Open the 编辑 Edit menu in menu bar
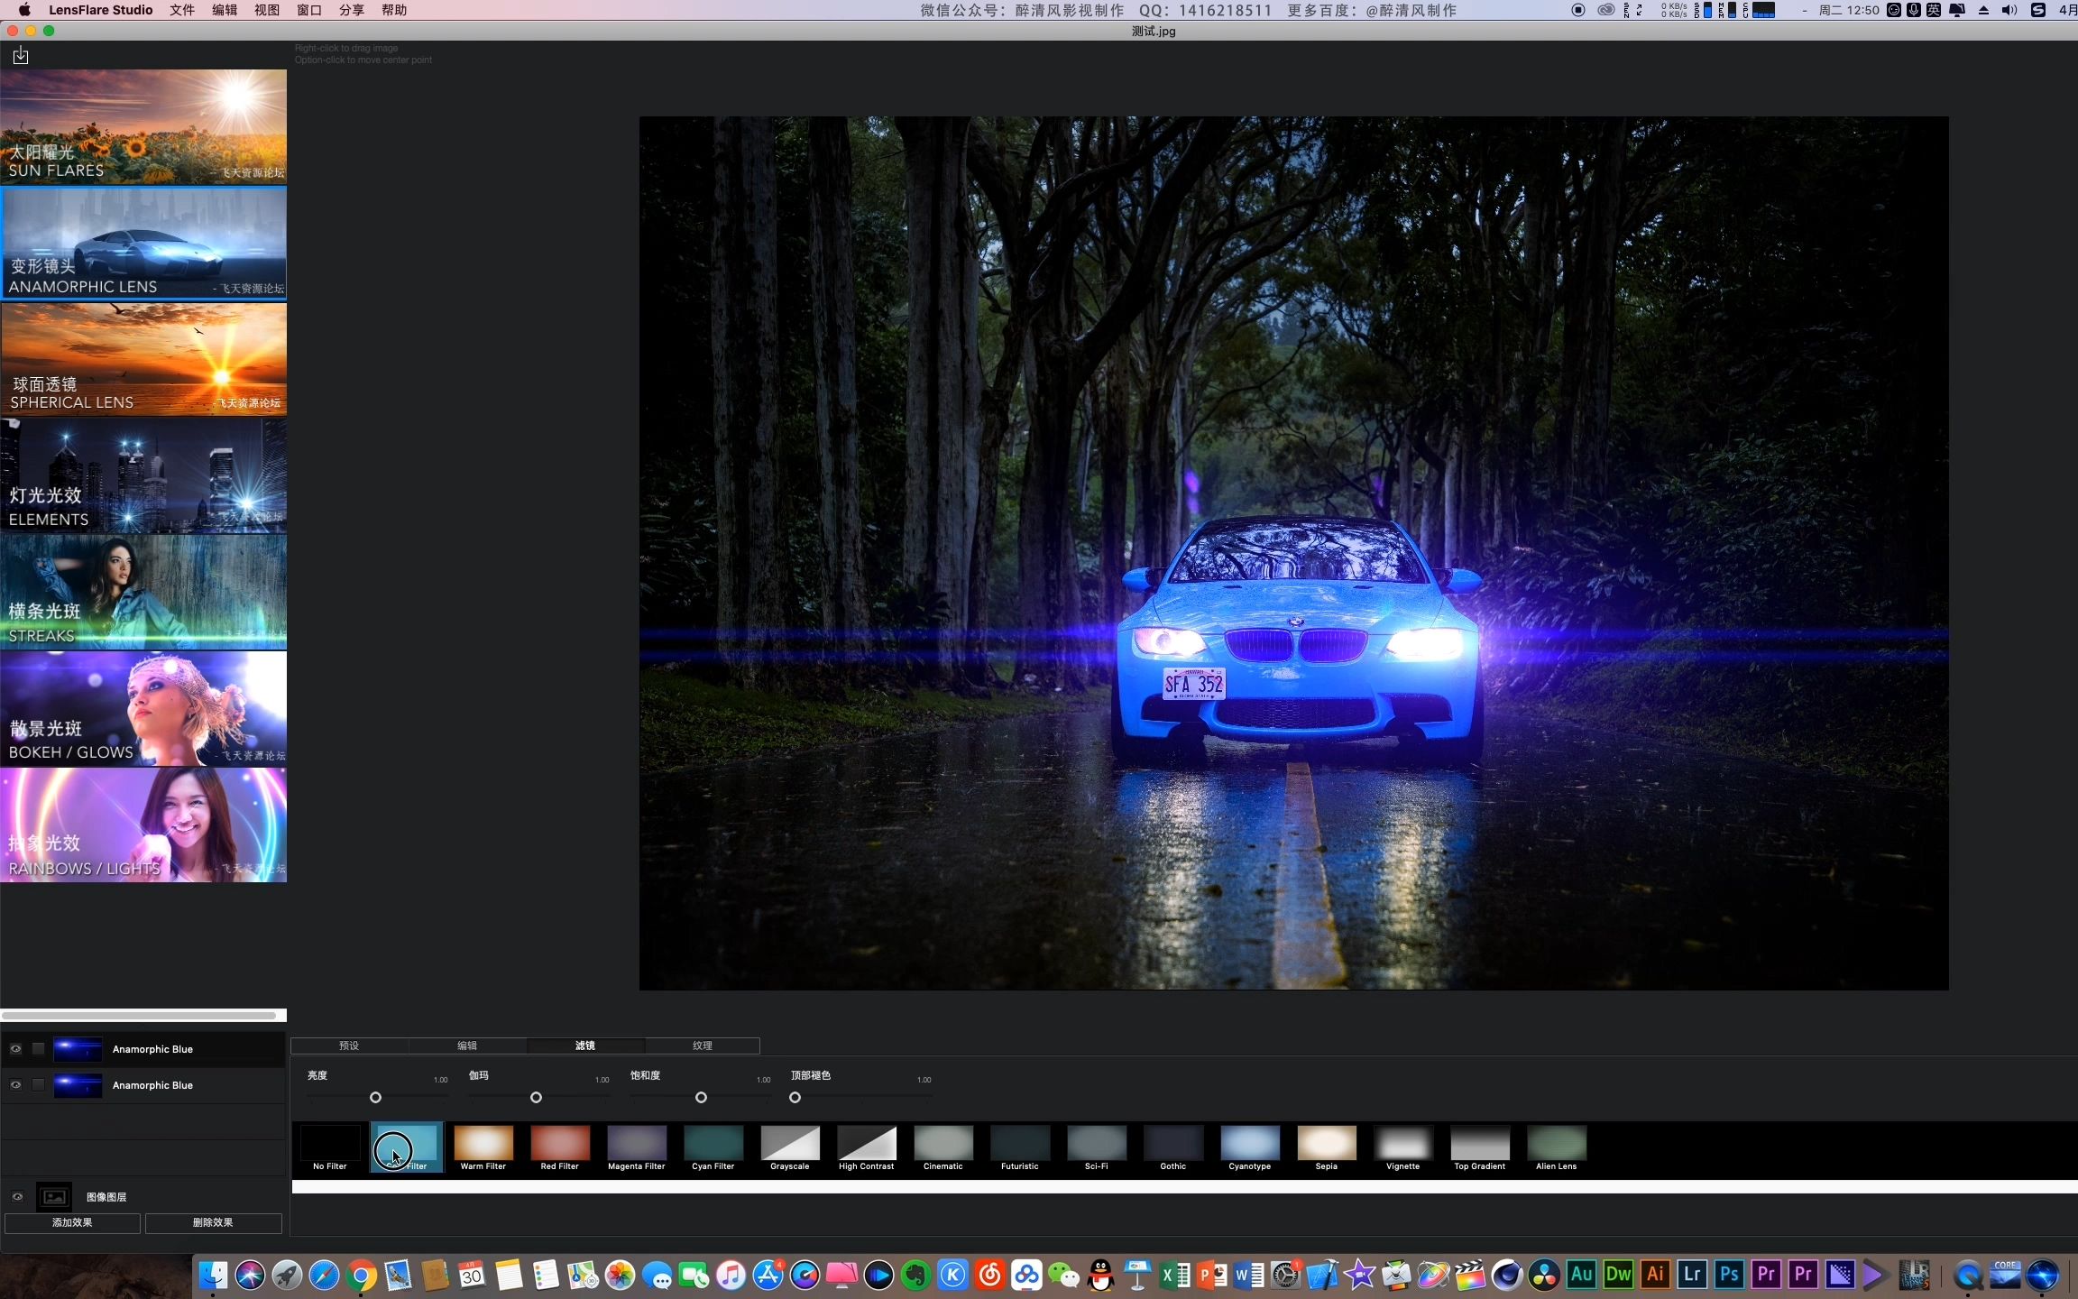This screenshot has height=1299, width=2078. click(x=225, y=10)
